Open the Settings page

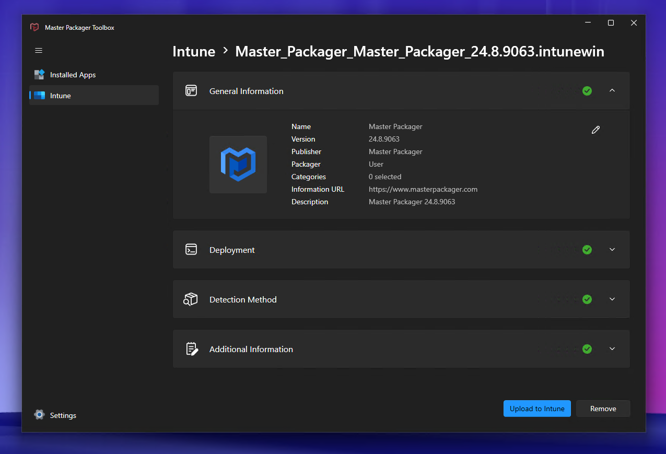coord(94,415)
